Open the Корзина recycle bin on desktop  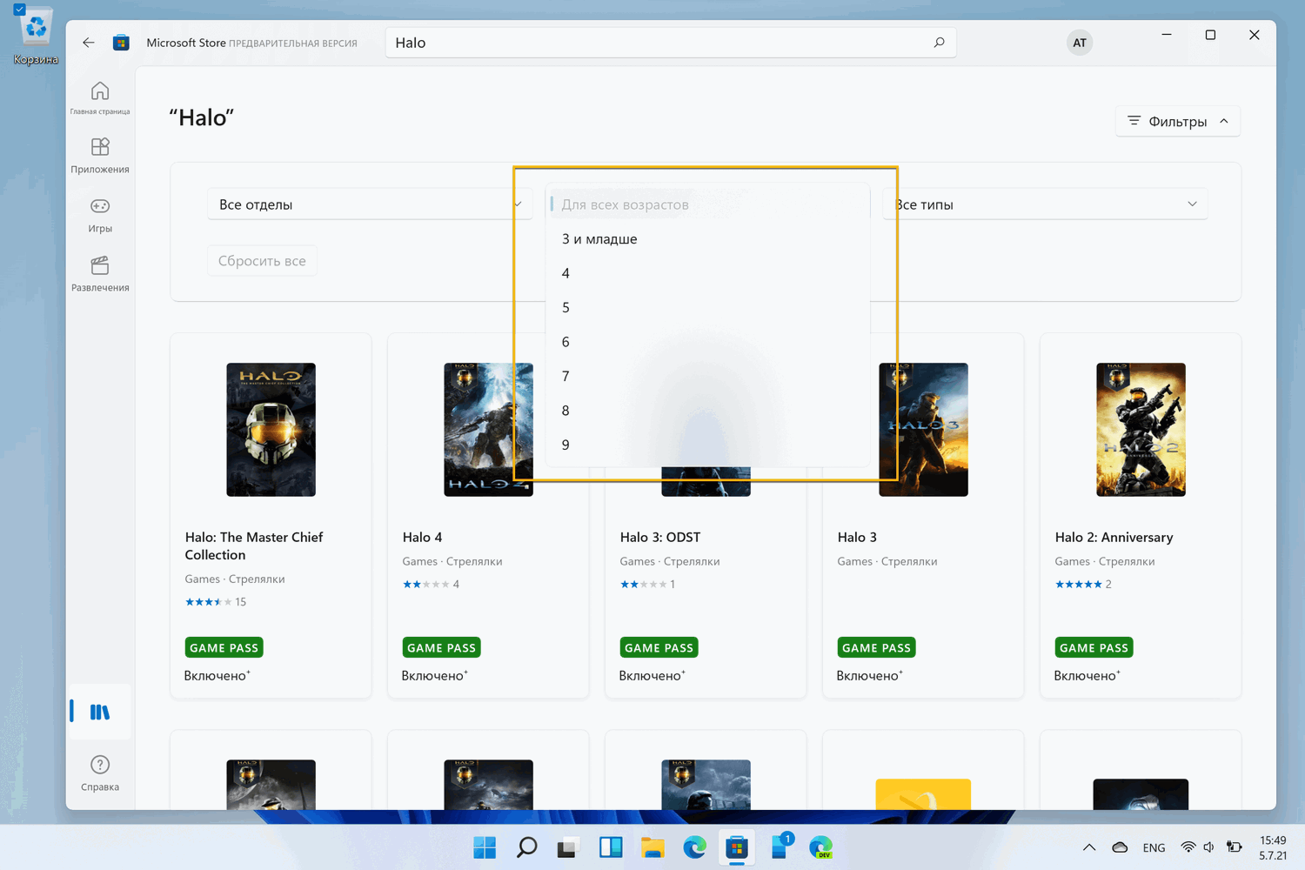point(36,36)
